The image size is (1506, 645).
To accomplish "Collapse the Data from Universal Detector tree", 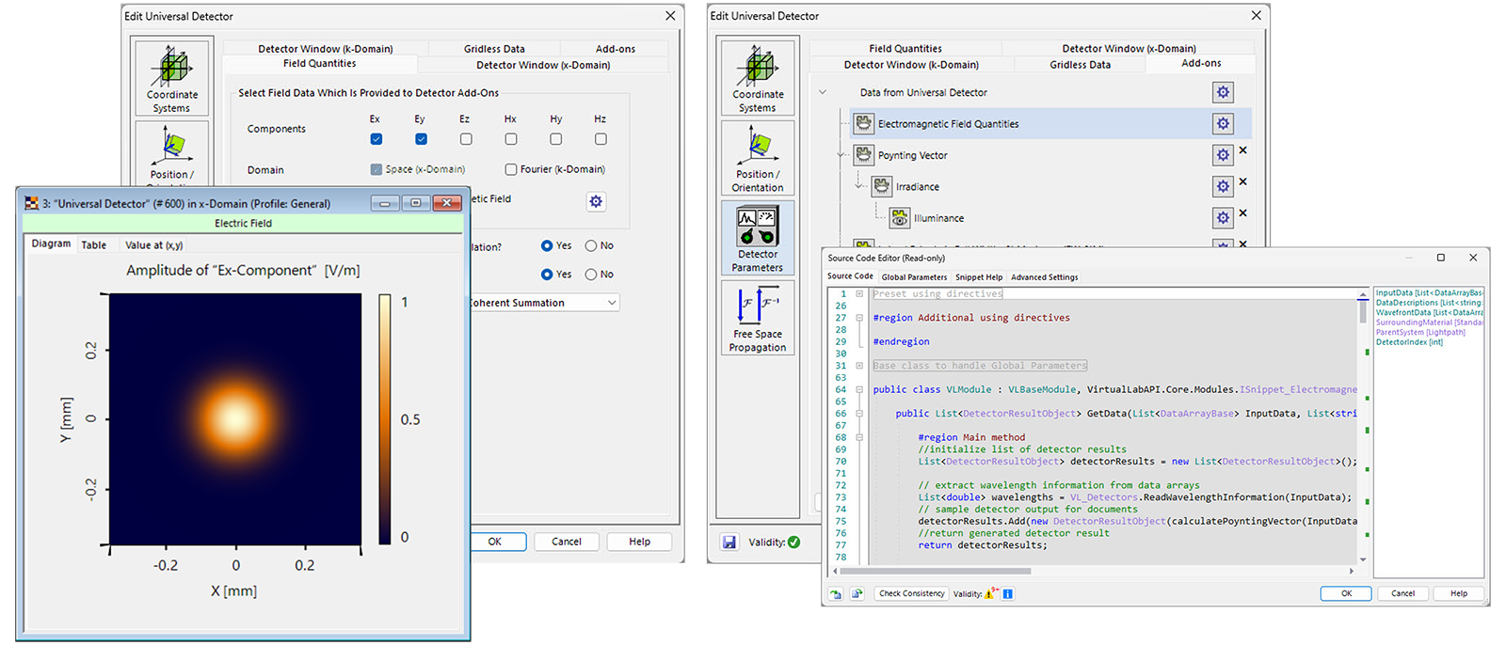I will [823, 92].
